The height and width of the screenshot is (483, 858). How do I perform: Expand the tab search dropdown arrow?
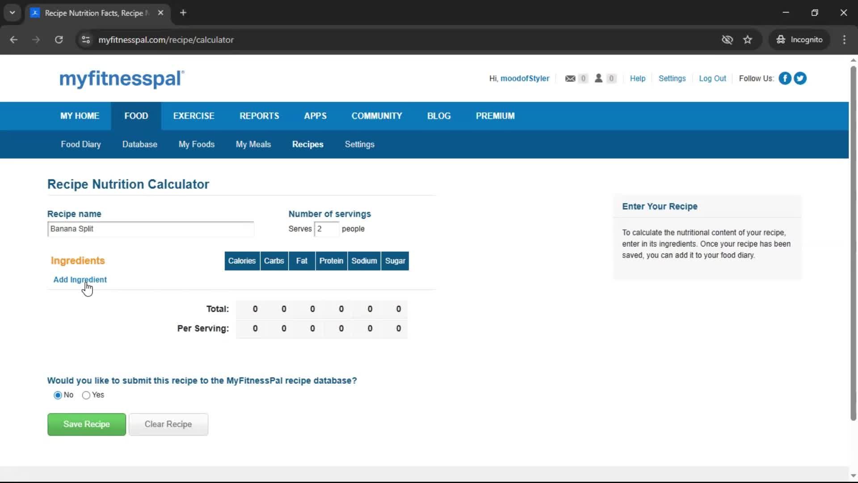click(13, 13)
